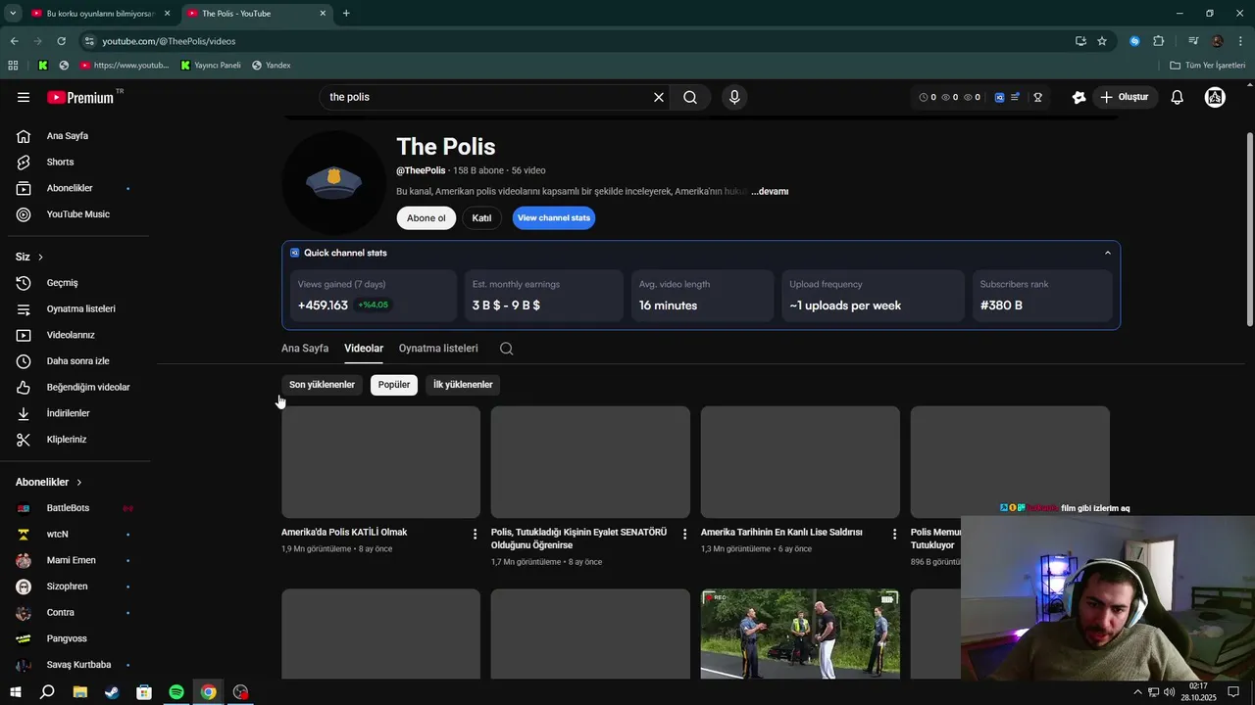Click the page vertical scrollbar
The width and height of the screenshot is (1255, 705).
1249,228
